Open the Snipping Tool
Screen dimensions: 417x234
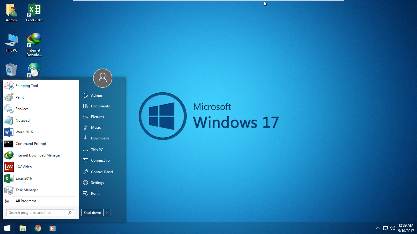[x=27, y=86]
